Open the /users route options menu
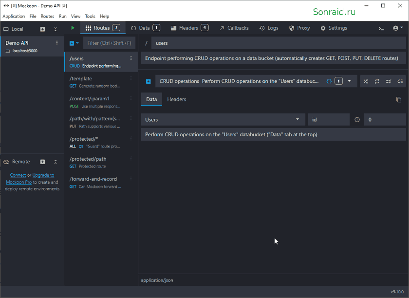The image size is (409, 298). (131, 58)
